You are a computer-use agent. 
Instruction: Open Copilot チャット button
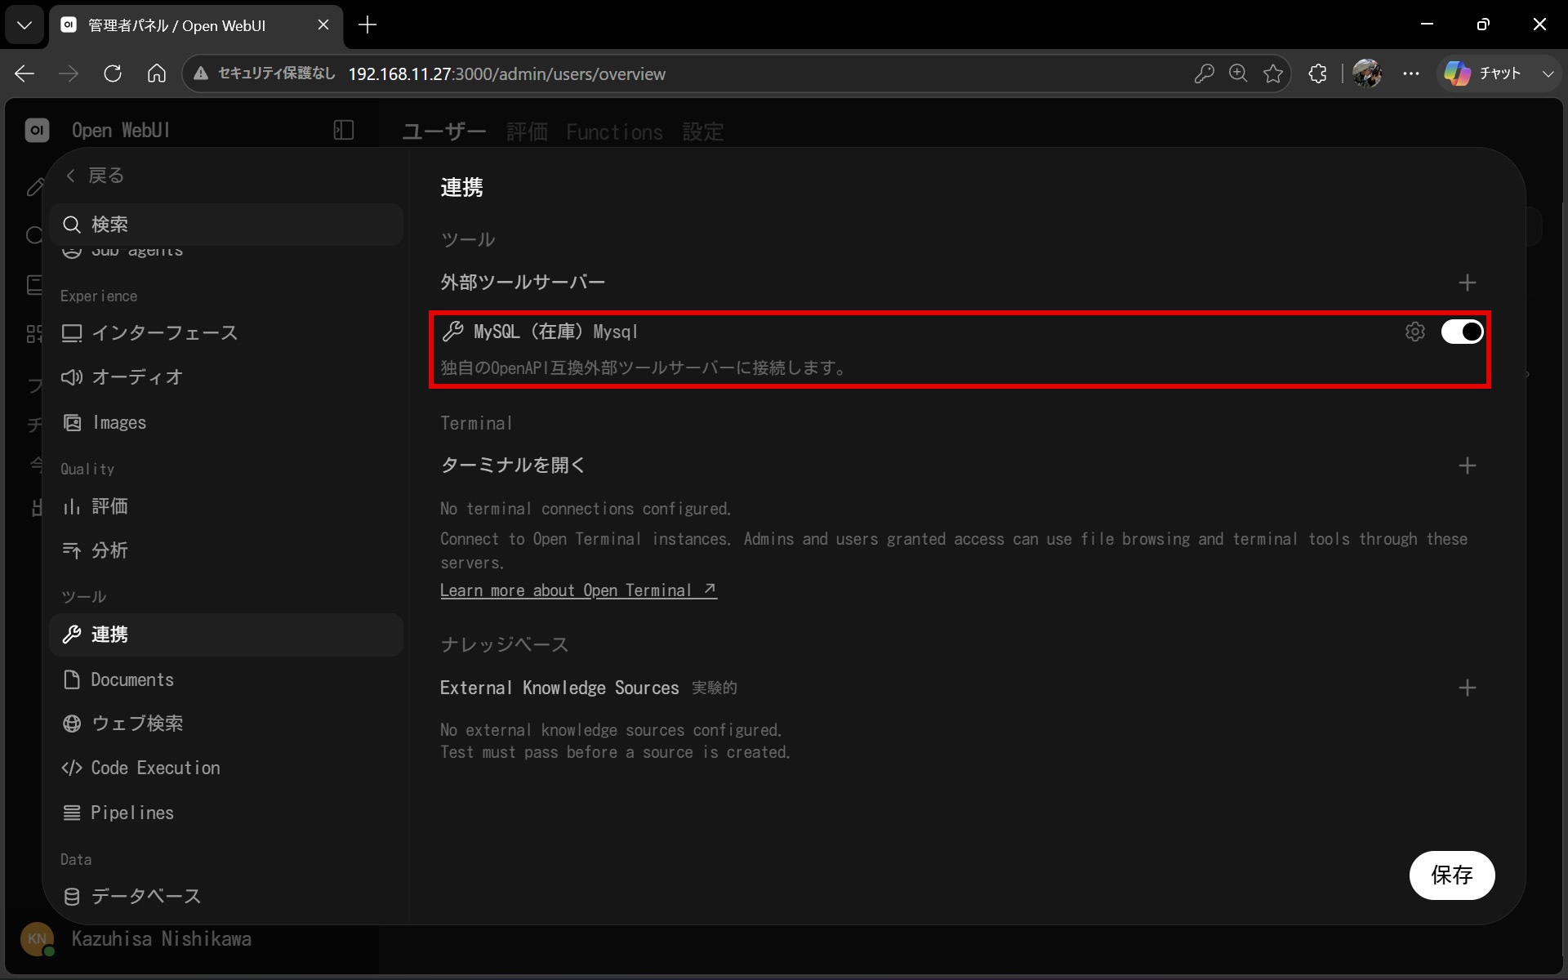point(1483,73)
